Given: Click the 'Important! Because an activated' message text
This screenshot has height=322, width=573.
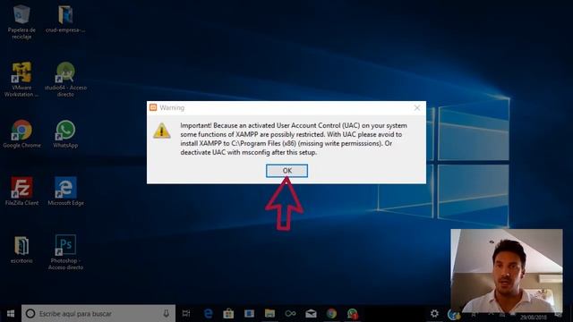Looking at the screenshot, I should click(x=294, y=139).
